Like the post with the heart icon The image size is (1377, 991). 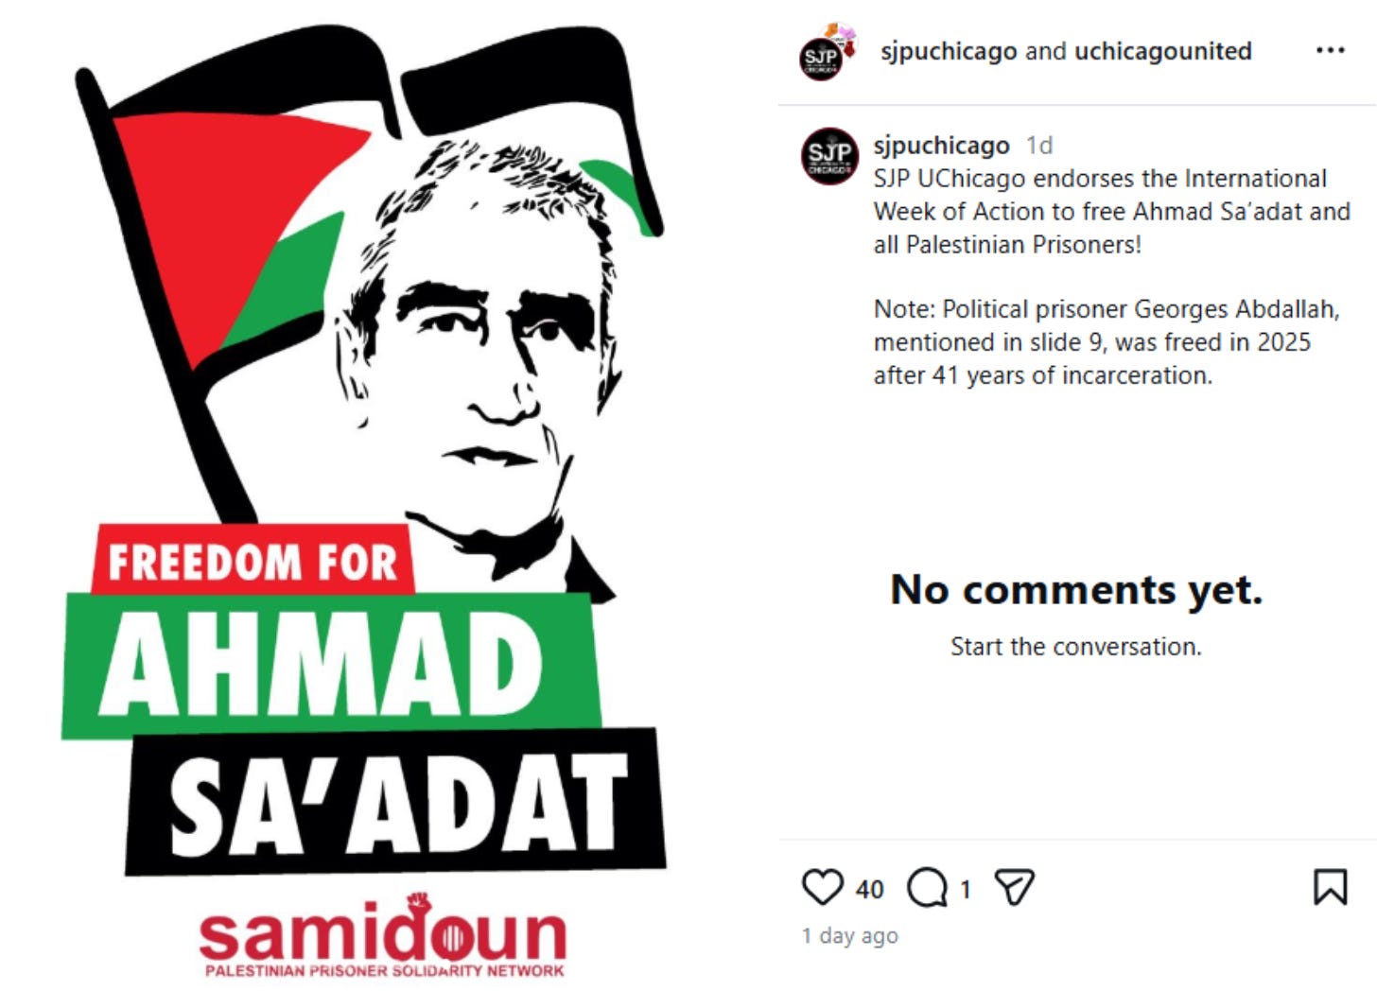click(822, 887)
